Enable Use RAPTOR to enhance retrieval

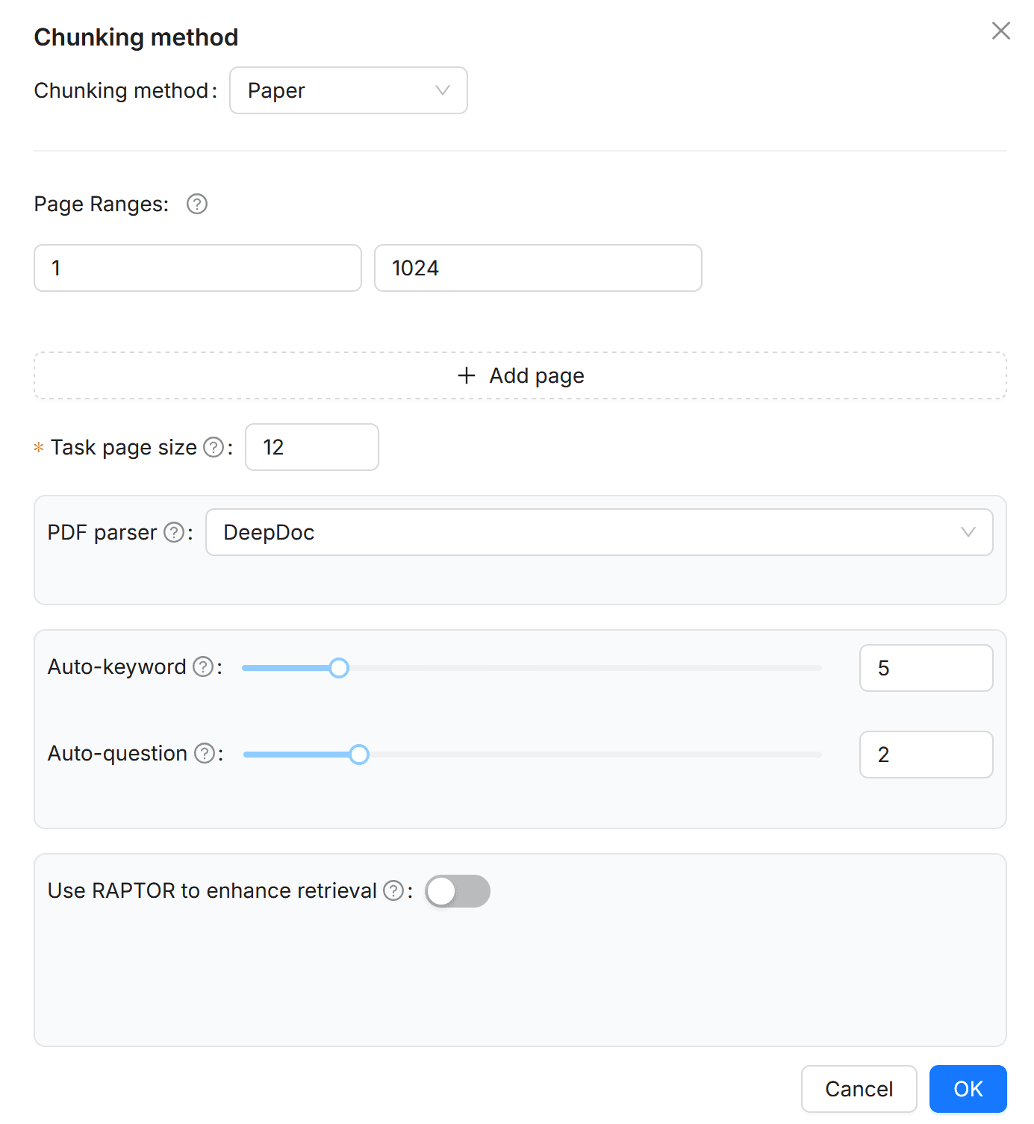(458, 890)
